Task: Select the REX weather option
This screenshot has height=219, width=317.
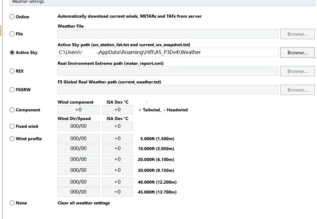Action: (x=12, y=71)
